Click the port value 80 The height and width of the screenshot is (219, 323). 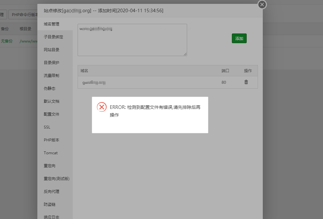[x=224, y=82]
